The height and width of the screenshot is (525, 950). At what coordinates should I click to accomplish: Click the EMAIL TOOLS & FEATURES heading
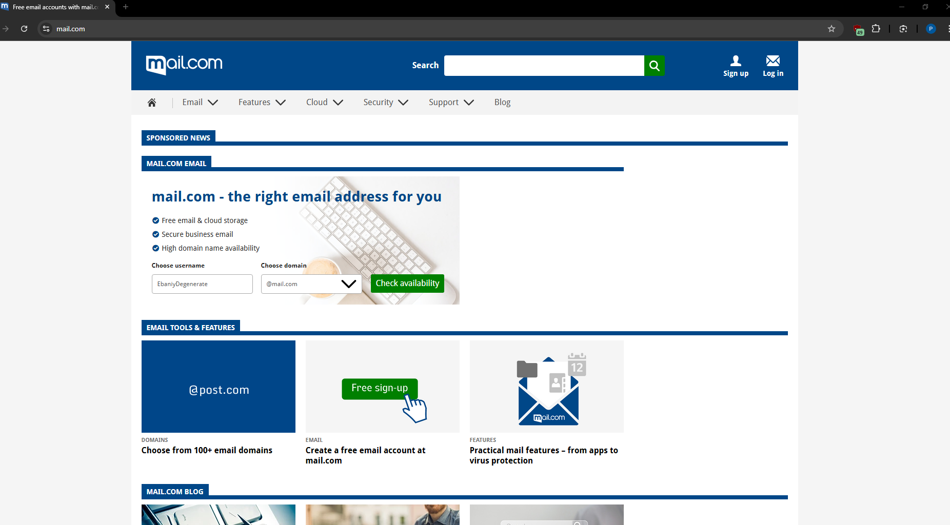[x=191, y=328]
